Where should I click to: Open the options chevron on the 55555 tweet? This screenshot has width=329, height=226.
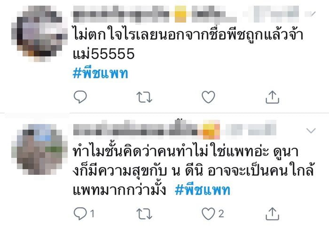click(311, 14)
